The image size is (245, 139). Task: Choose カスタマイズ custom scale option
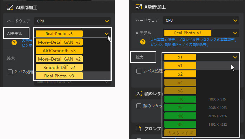[180, 133]
